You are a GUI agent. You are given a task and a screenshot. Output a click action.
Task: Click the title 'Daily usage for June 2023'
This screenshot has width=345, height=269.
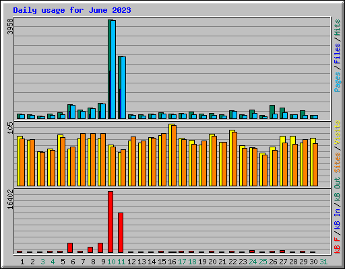72,10
